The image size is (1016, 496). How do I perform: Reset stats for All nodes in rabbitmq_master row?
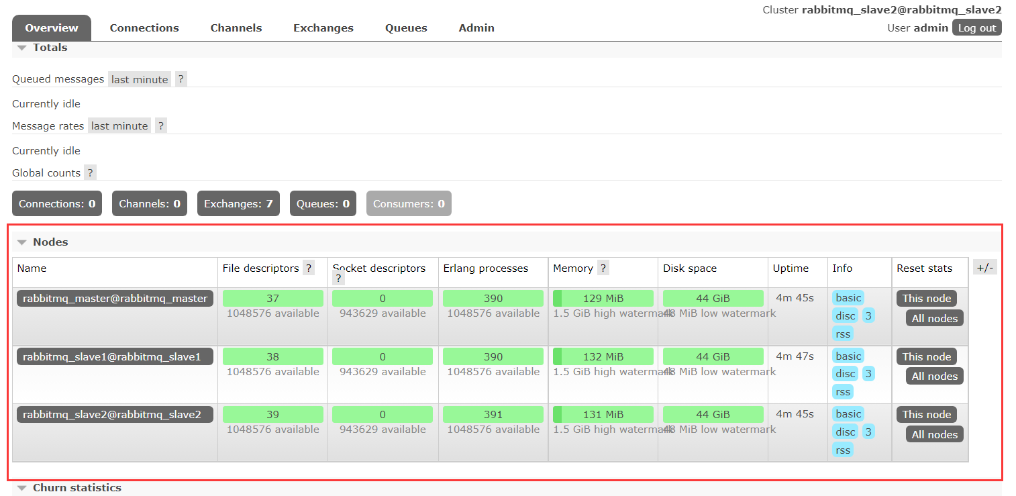[935, 318]
